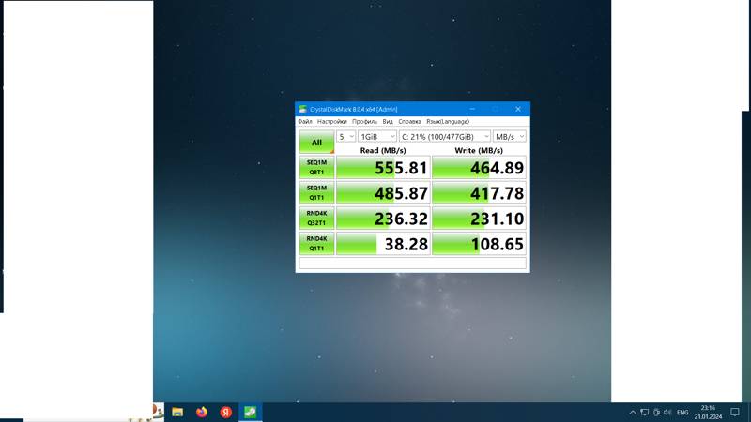This screenshot has width=751, height=422.
Task: Open the 1GiB test size dropdown
Action: [x=377, y=136]
